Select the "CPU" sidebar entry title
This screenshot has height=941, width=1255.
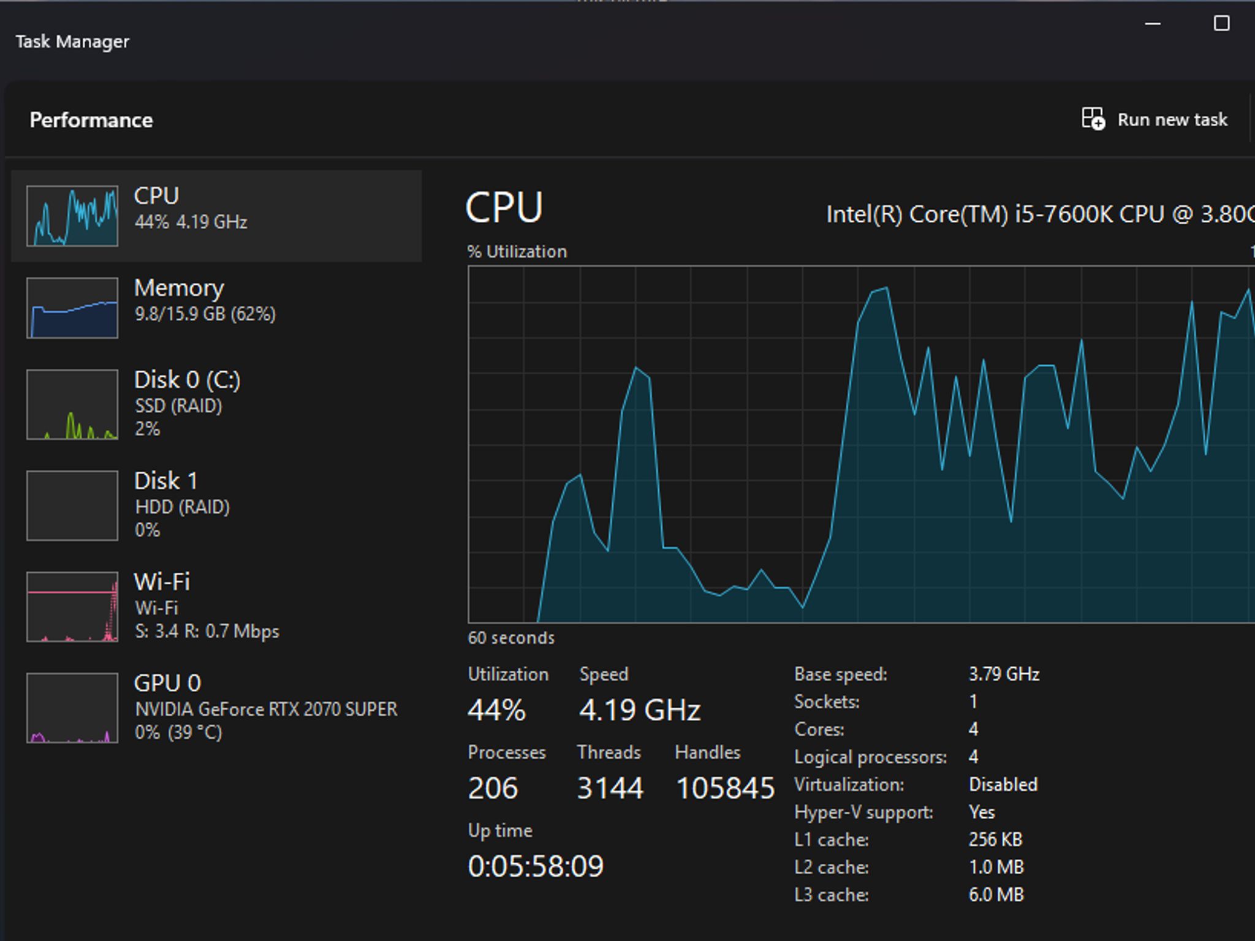click(156, 195)
